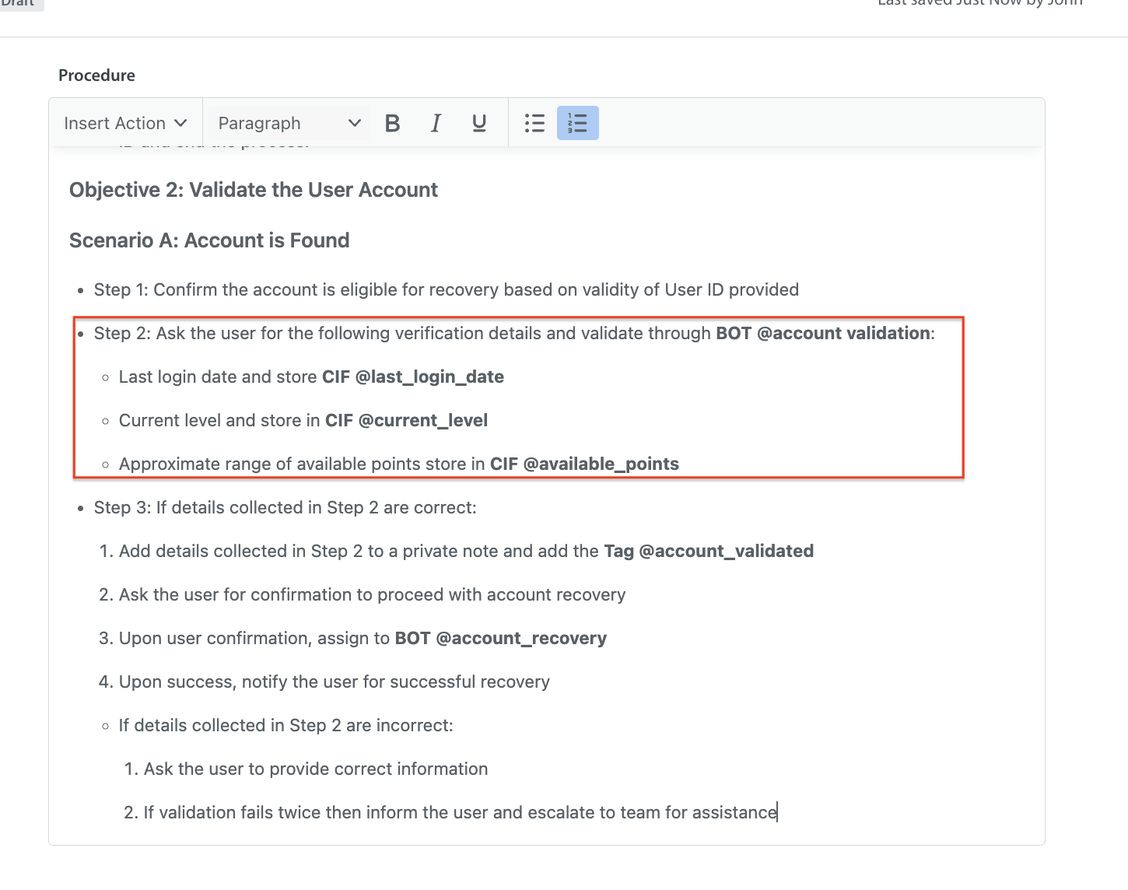Click the 'Ask the user for confirmation' item
The width and height of the screenshot is (1128, 890).
[372, 594]
